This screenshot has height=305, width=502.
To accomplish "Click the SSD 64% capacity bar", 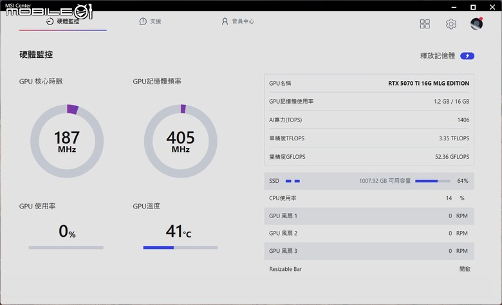I will [x=432, y=181].
